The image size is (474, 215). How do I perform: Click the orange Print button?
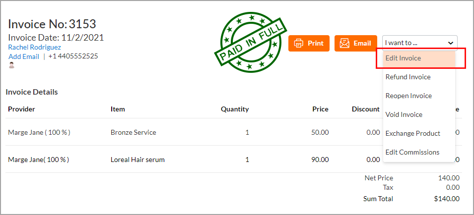(x=309, y=43)
